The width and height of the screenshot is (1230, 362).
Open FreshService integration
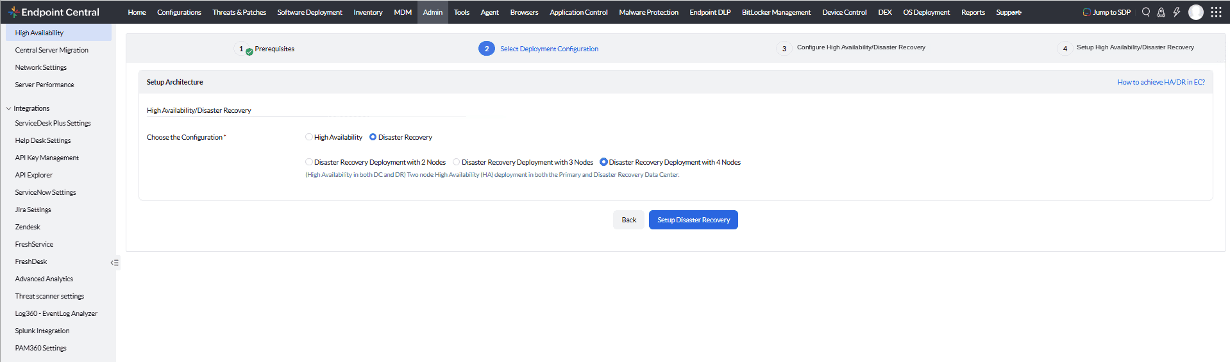pyautogui.click(x=34, y=244)
